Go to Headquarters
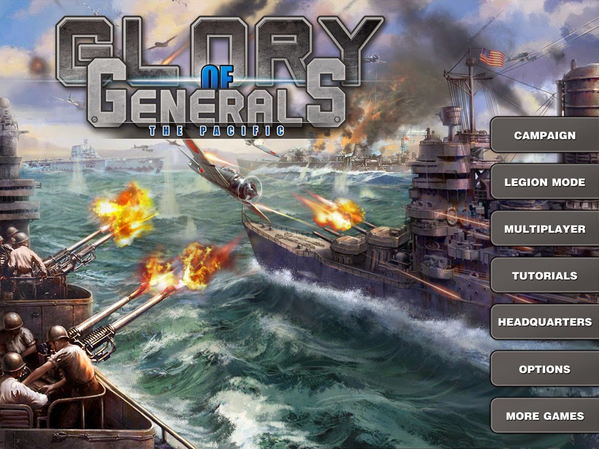Viewport: 599px width, 449px height. 545,322
